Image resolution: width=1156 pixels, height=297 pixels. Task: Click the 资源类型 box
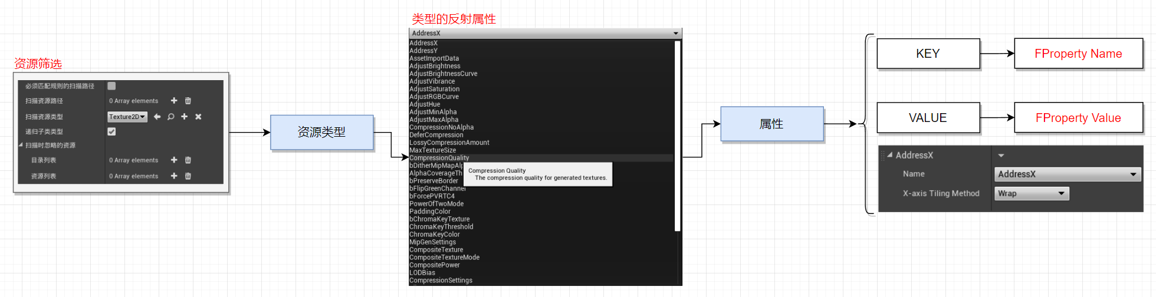pos(321,132)
